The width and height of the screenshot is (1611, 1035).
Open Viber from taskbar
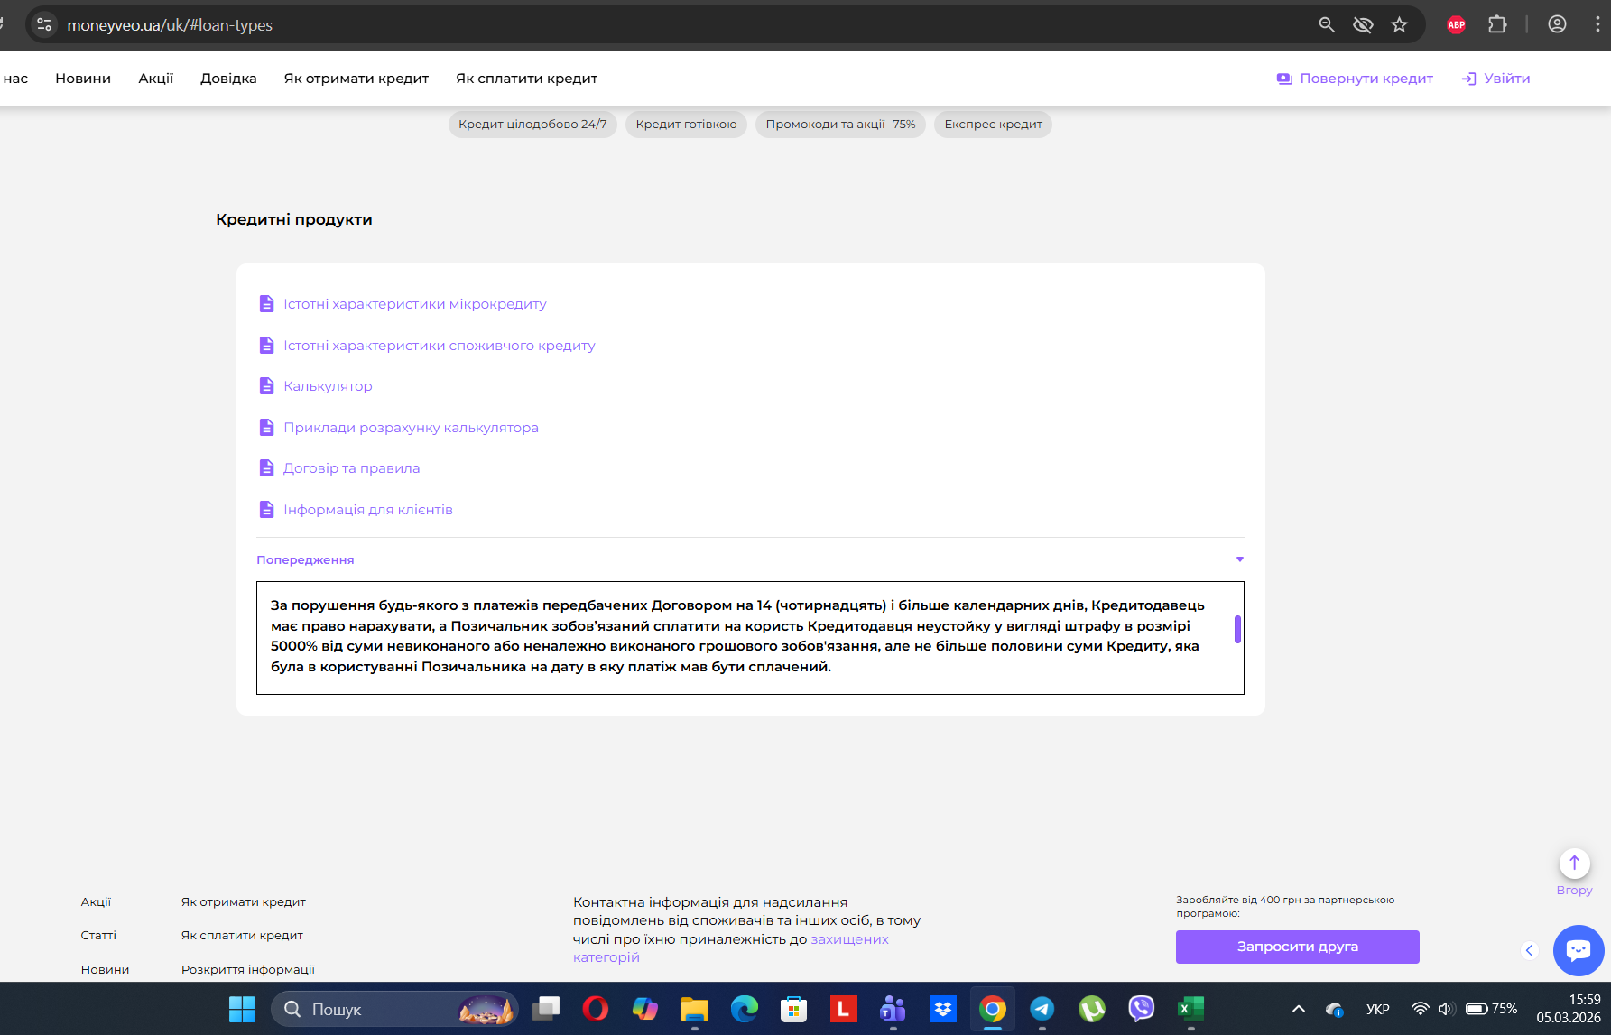[x=1141, y=1009]
